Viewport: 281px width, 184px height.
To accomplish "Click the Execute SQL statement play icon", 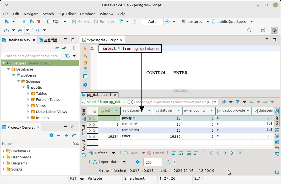I will (85, 48).
